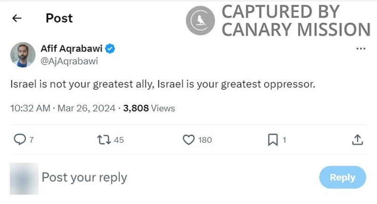The width and height of the screenshot is (377, 204).
Task: Repost this post using retweet icon
Action: tap(103, 139)
